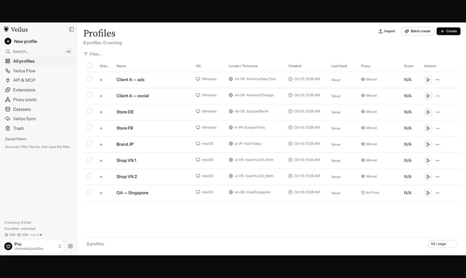466x278 pixels.
Task: Click the No Proxy cell for QA — Singapore
Action: point(370,193)
